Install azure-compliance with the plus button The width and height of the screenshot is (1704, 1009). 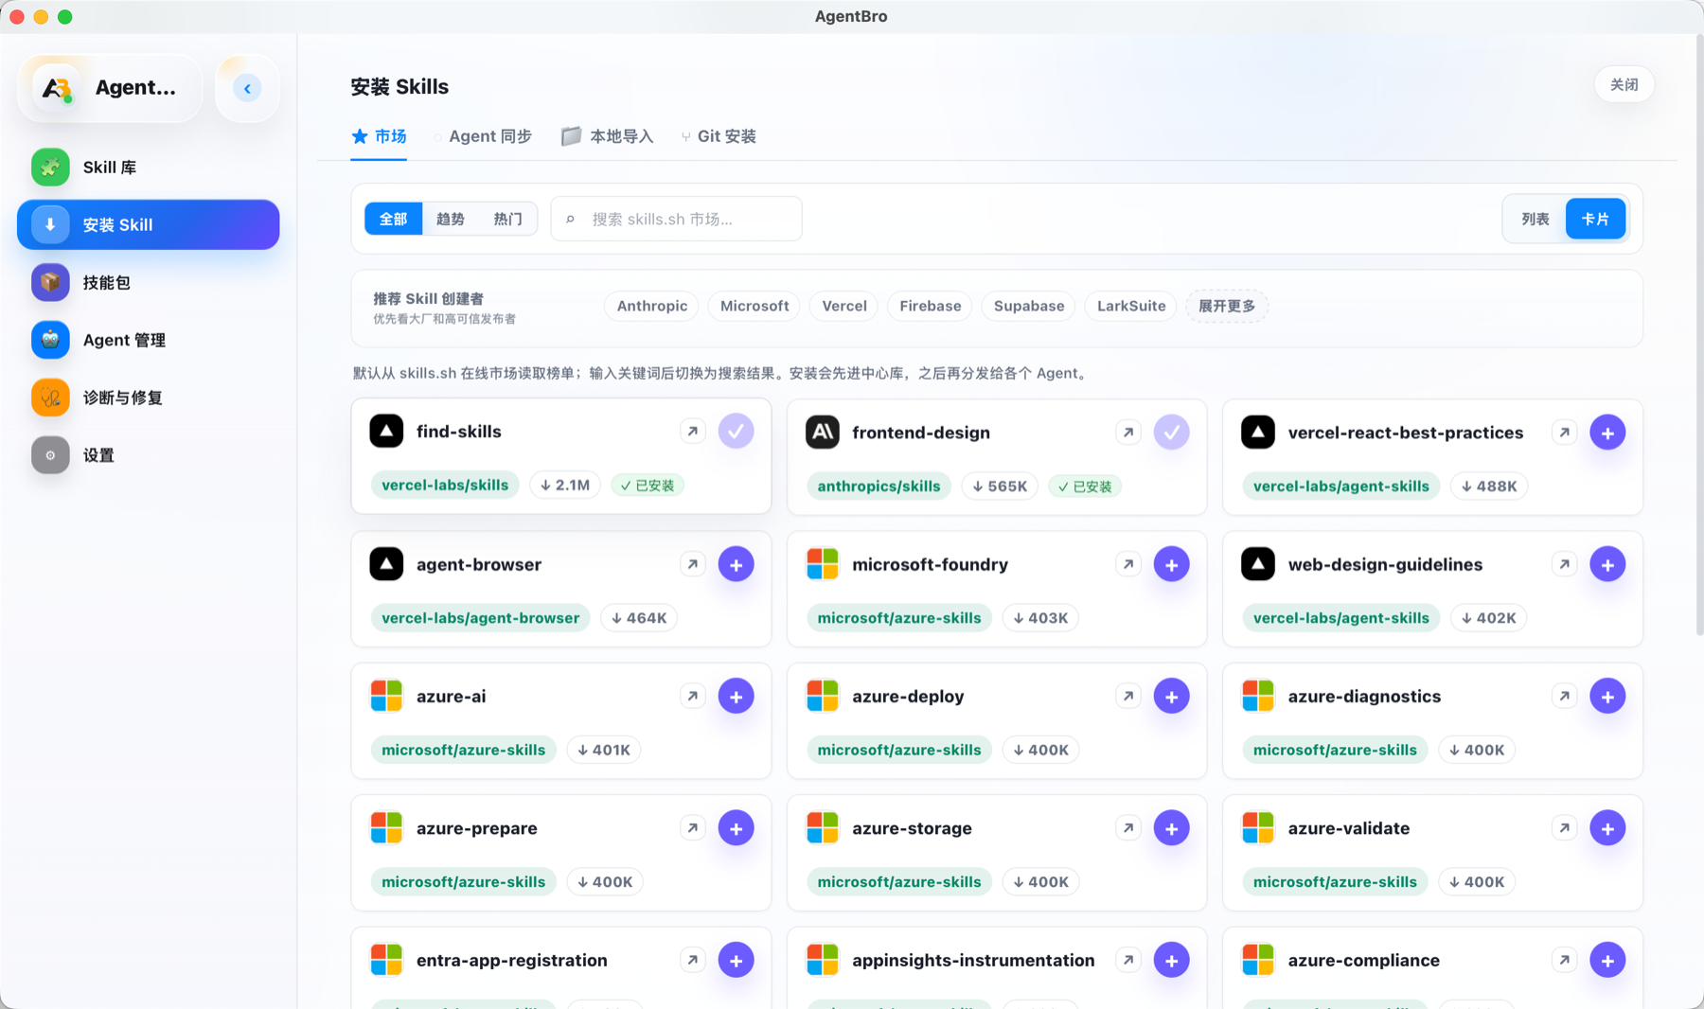[x=1607, y=960]
